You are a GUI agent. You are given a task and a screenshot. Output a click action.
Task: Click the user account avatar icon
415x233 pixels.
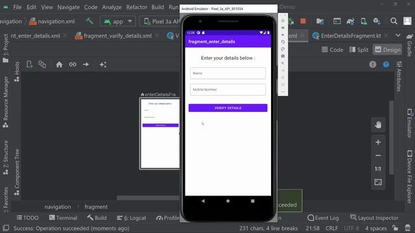point(407,21)
